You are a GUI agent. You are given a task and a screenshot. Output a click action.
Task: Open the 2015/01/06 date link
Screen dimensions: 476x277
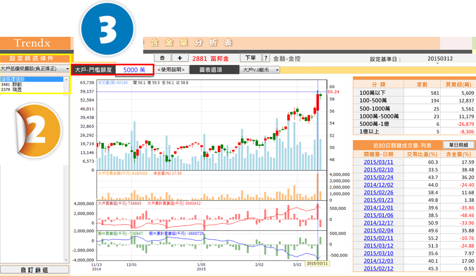pos(378,215)
